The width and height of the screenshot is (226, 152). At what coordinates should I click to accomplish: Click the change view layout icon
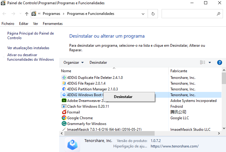tap(203, 62)
